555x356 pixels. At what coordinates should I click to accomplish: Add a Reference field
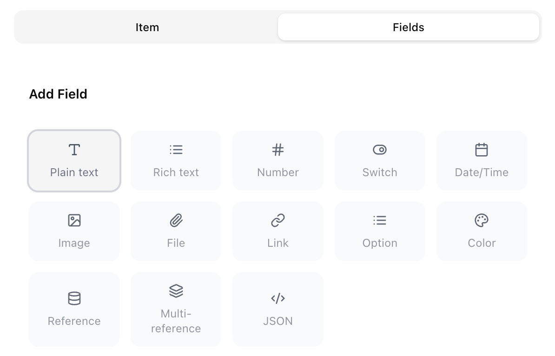(x=74, y=309)
